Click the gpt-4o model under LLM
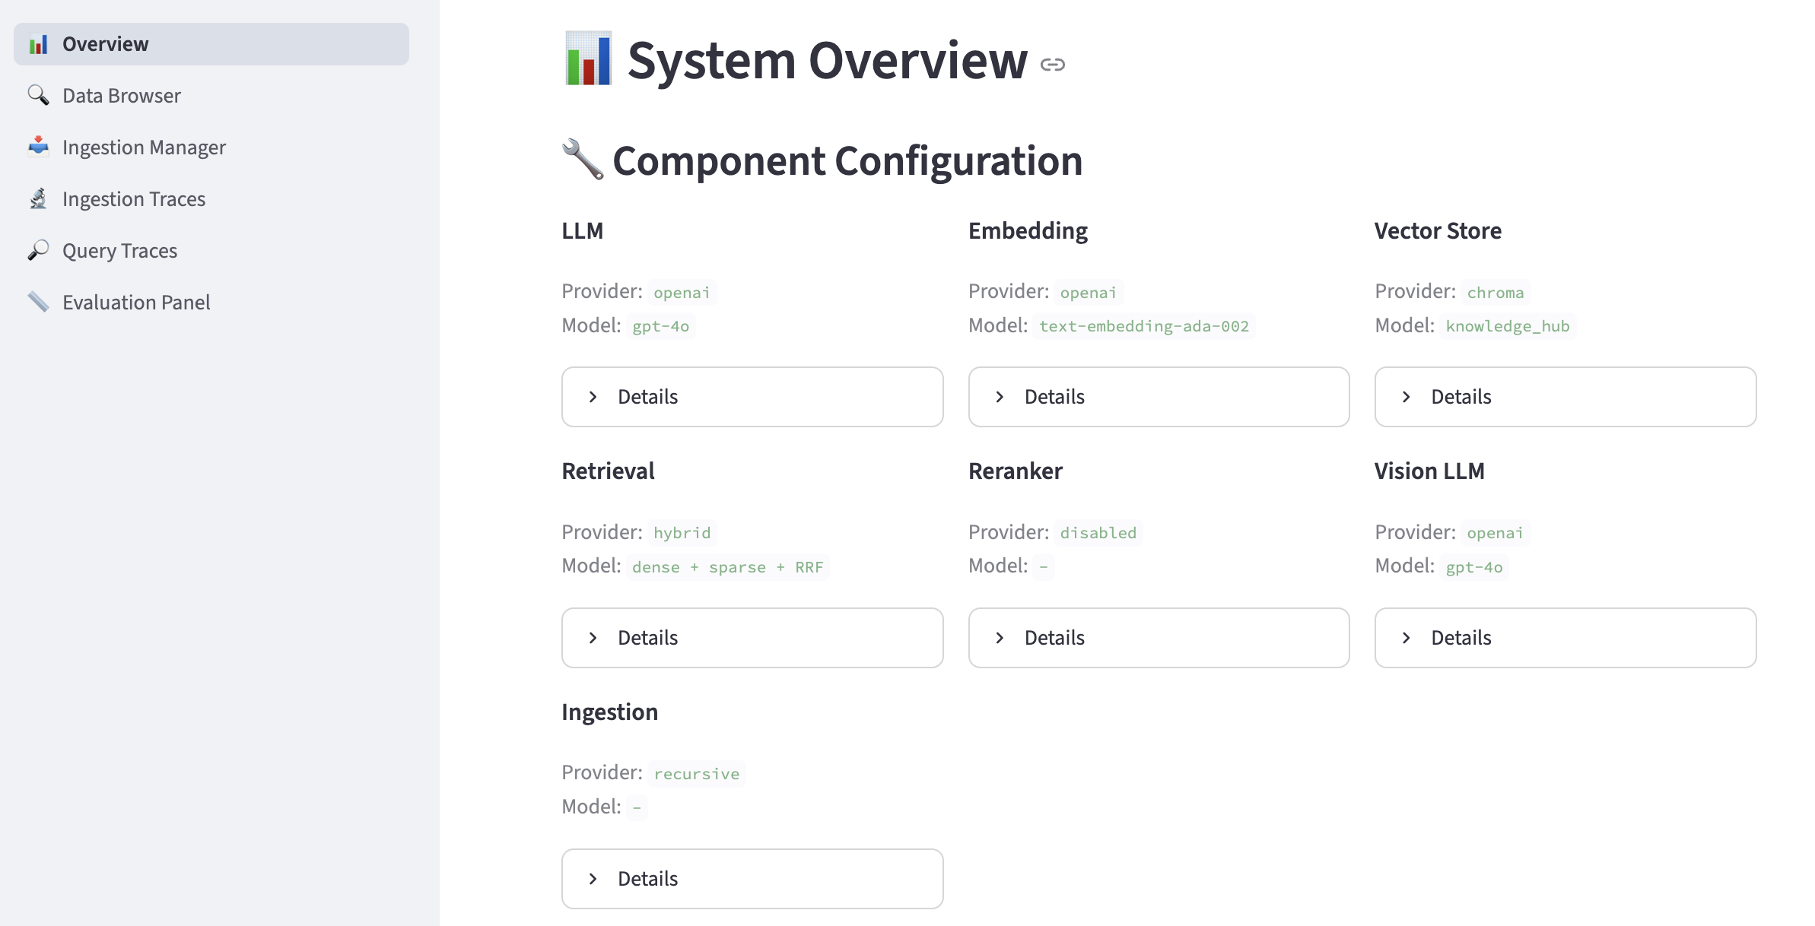The image size is (1815, 926). 660,326
